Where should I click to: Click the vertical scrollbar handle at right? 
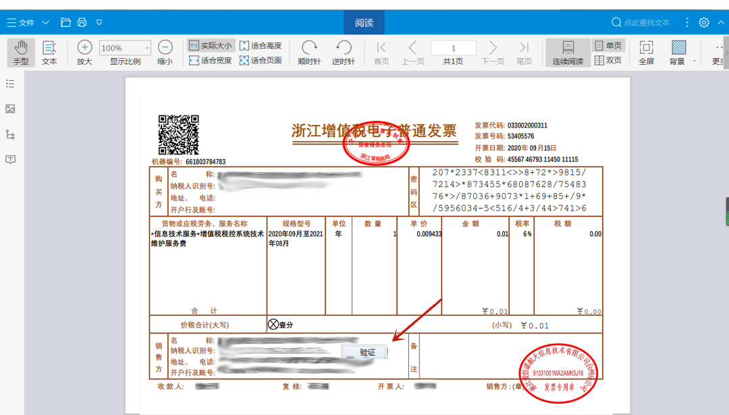point(727,211)
